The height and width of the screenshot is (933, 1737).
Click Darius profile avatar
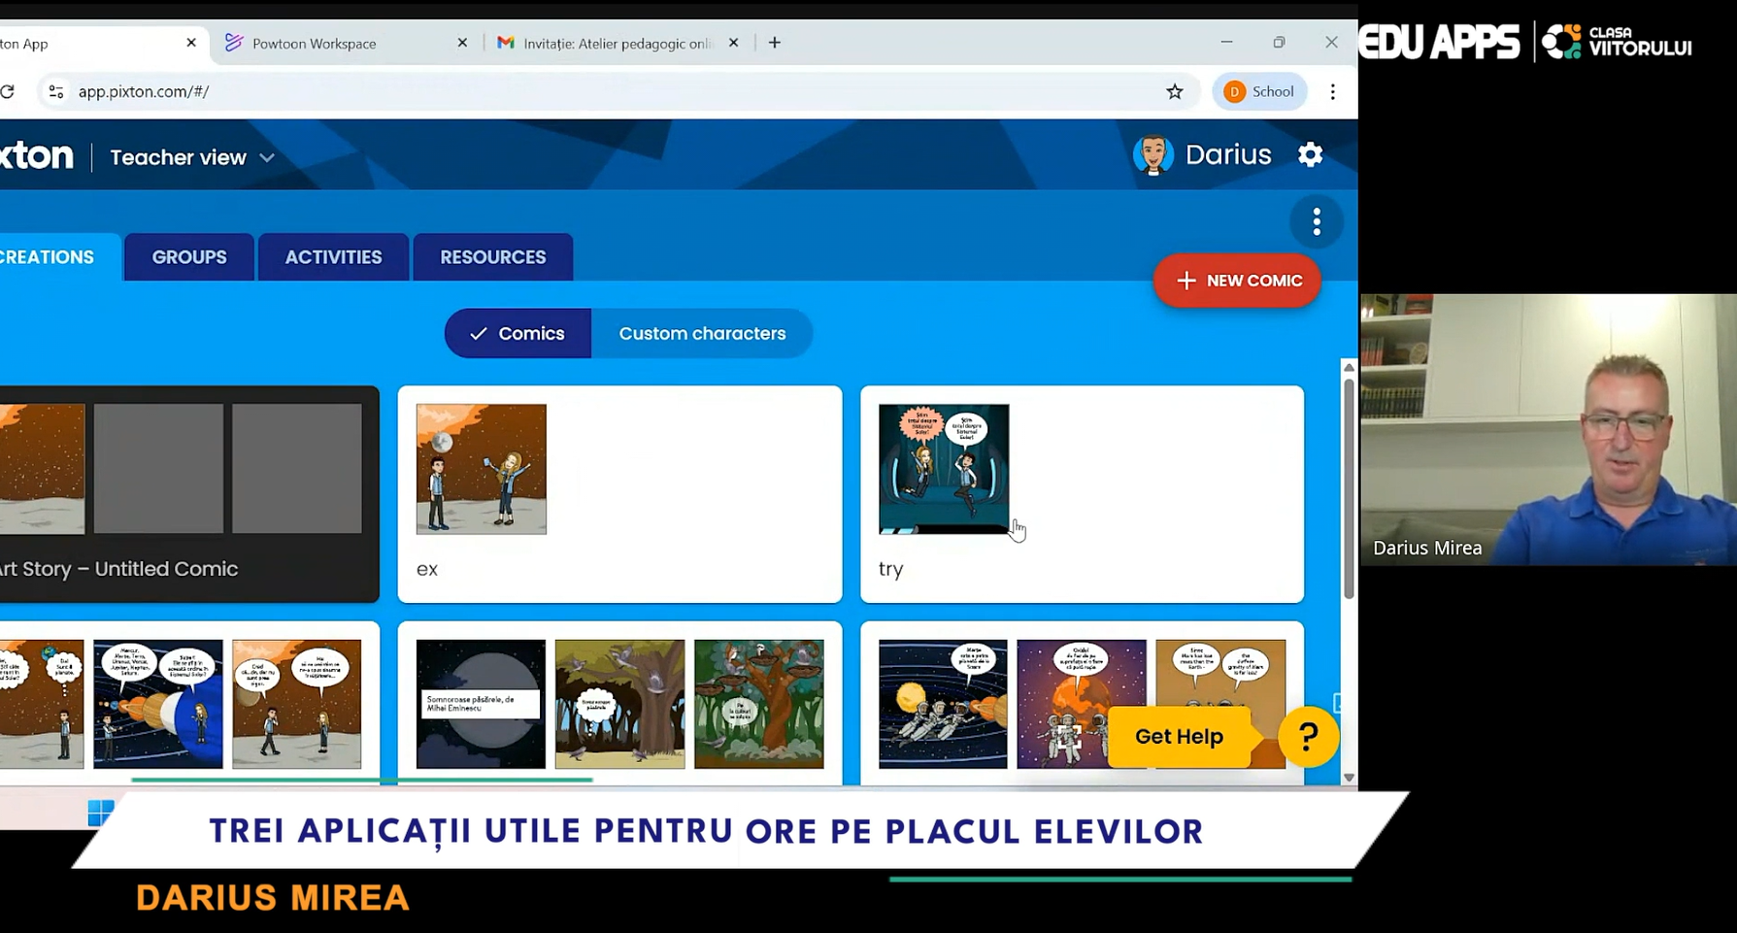[1153, 154]
